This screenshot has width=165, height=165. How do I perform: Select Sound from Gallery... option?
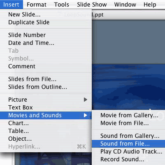pyautogui.click(x=128, y=136)
